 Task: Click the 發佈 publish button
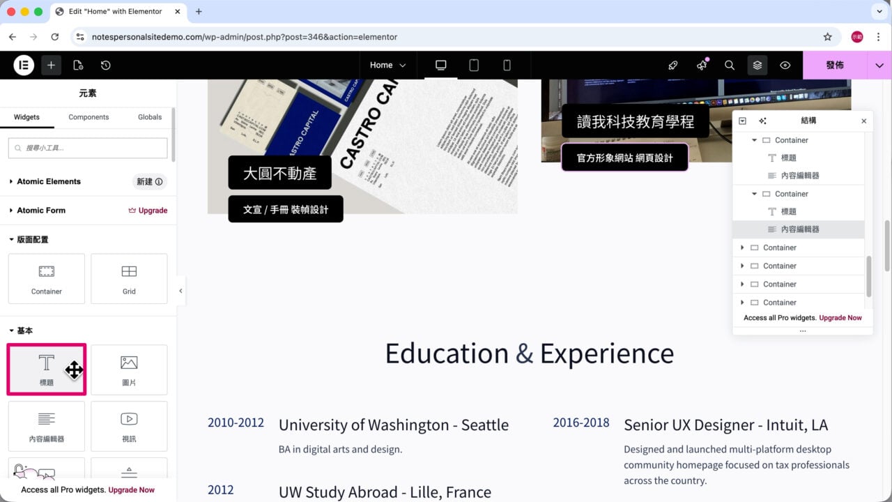(x=835, y=65)
